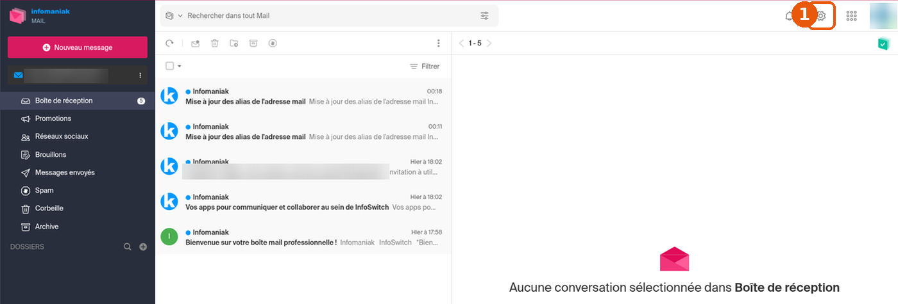Viewport: 898px width, 304px height.
Task: Open mailbox account three-dot menu
Action: tap(140, 76)
